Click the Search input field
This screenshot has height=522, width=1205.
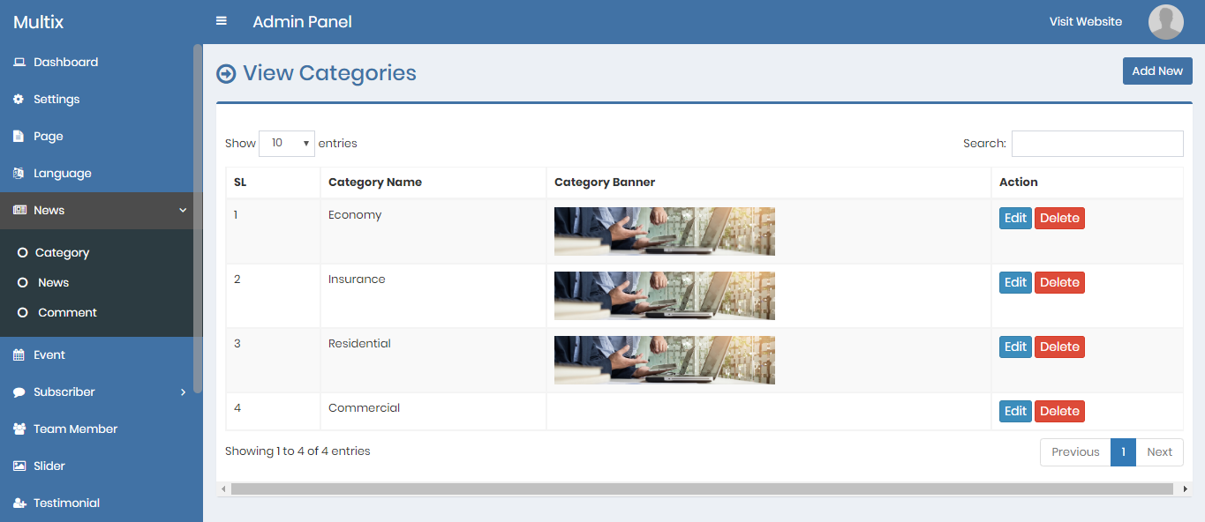pyautogui.click(x=1096, y=144)
